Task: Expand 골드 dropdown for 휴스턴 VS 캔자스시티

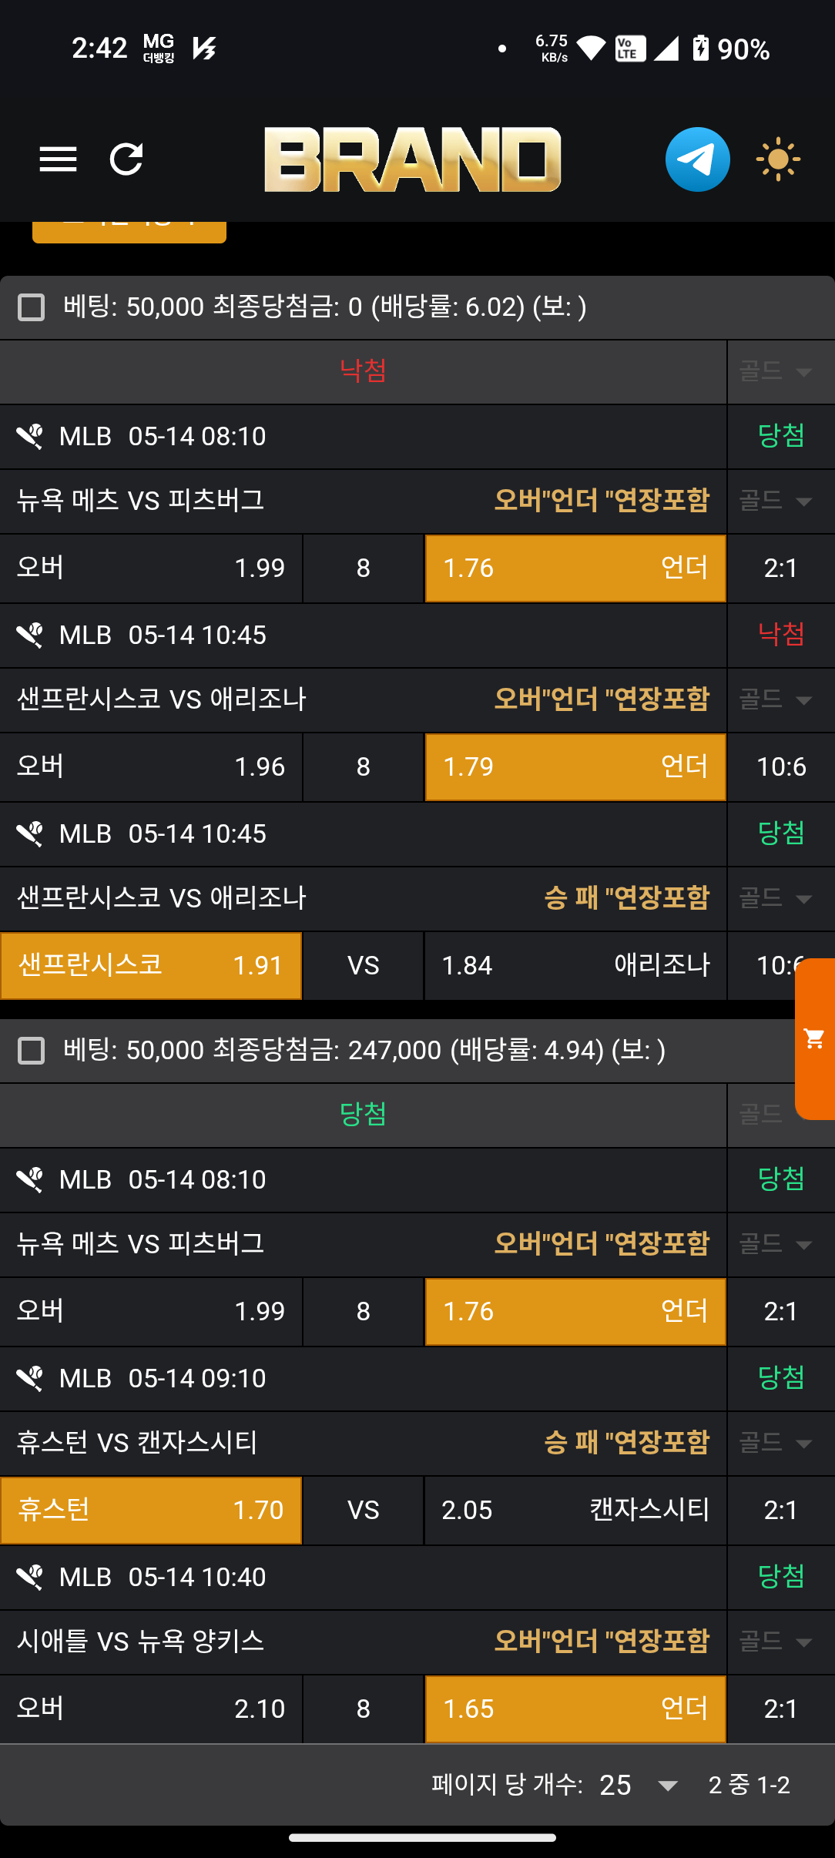Action: point(776,1443)
